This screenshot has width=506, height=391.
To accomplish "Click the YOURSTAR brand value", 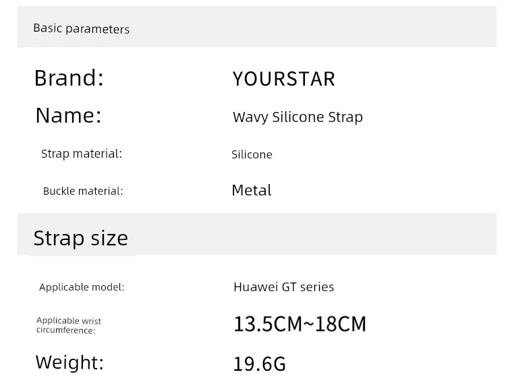I will pos(283,79).
